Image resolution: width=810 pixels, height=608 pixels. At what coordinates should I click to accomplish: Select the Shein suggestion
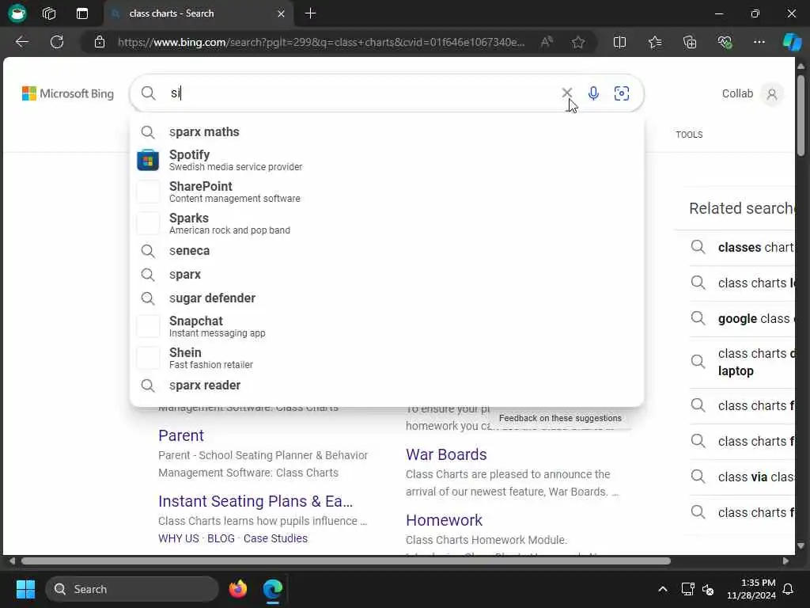[386, 358]
